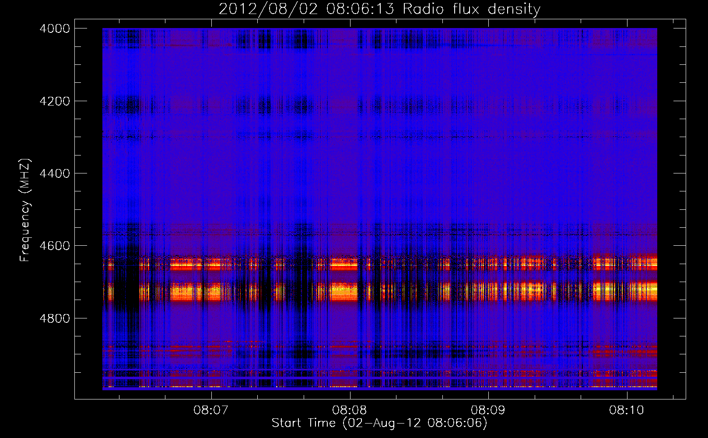The width and height of the screenshot is (708, 438).
Task: Click the "Start Time (02-Aug-12 08:06:06)" label
Action: (x=379, y=423)
